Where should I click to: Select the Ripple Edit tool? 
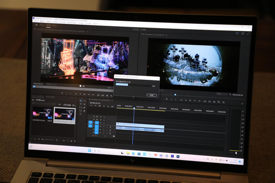(x=81, y=104)
